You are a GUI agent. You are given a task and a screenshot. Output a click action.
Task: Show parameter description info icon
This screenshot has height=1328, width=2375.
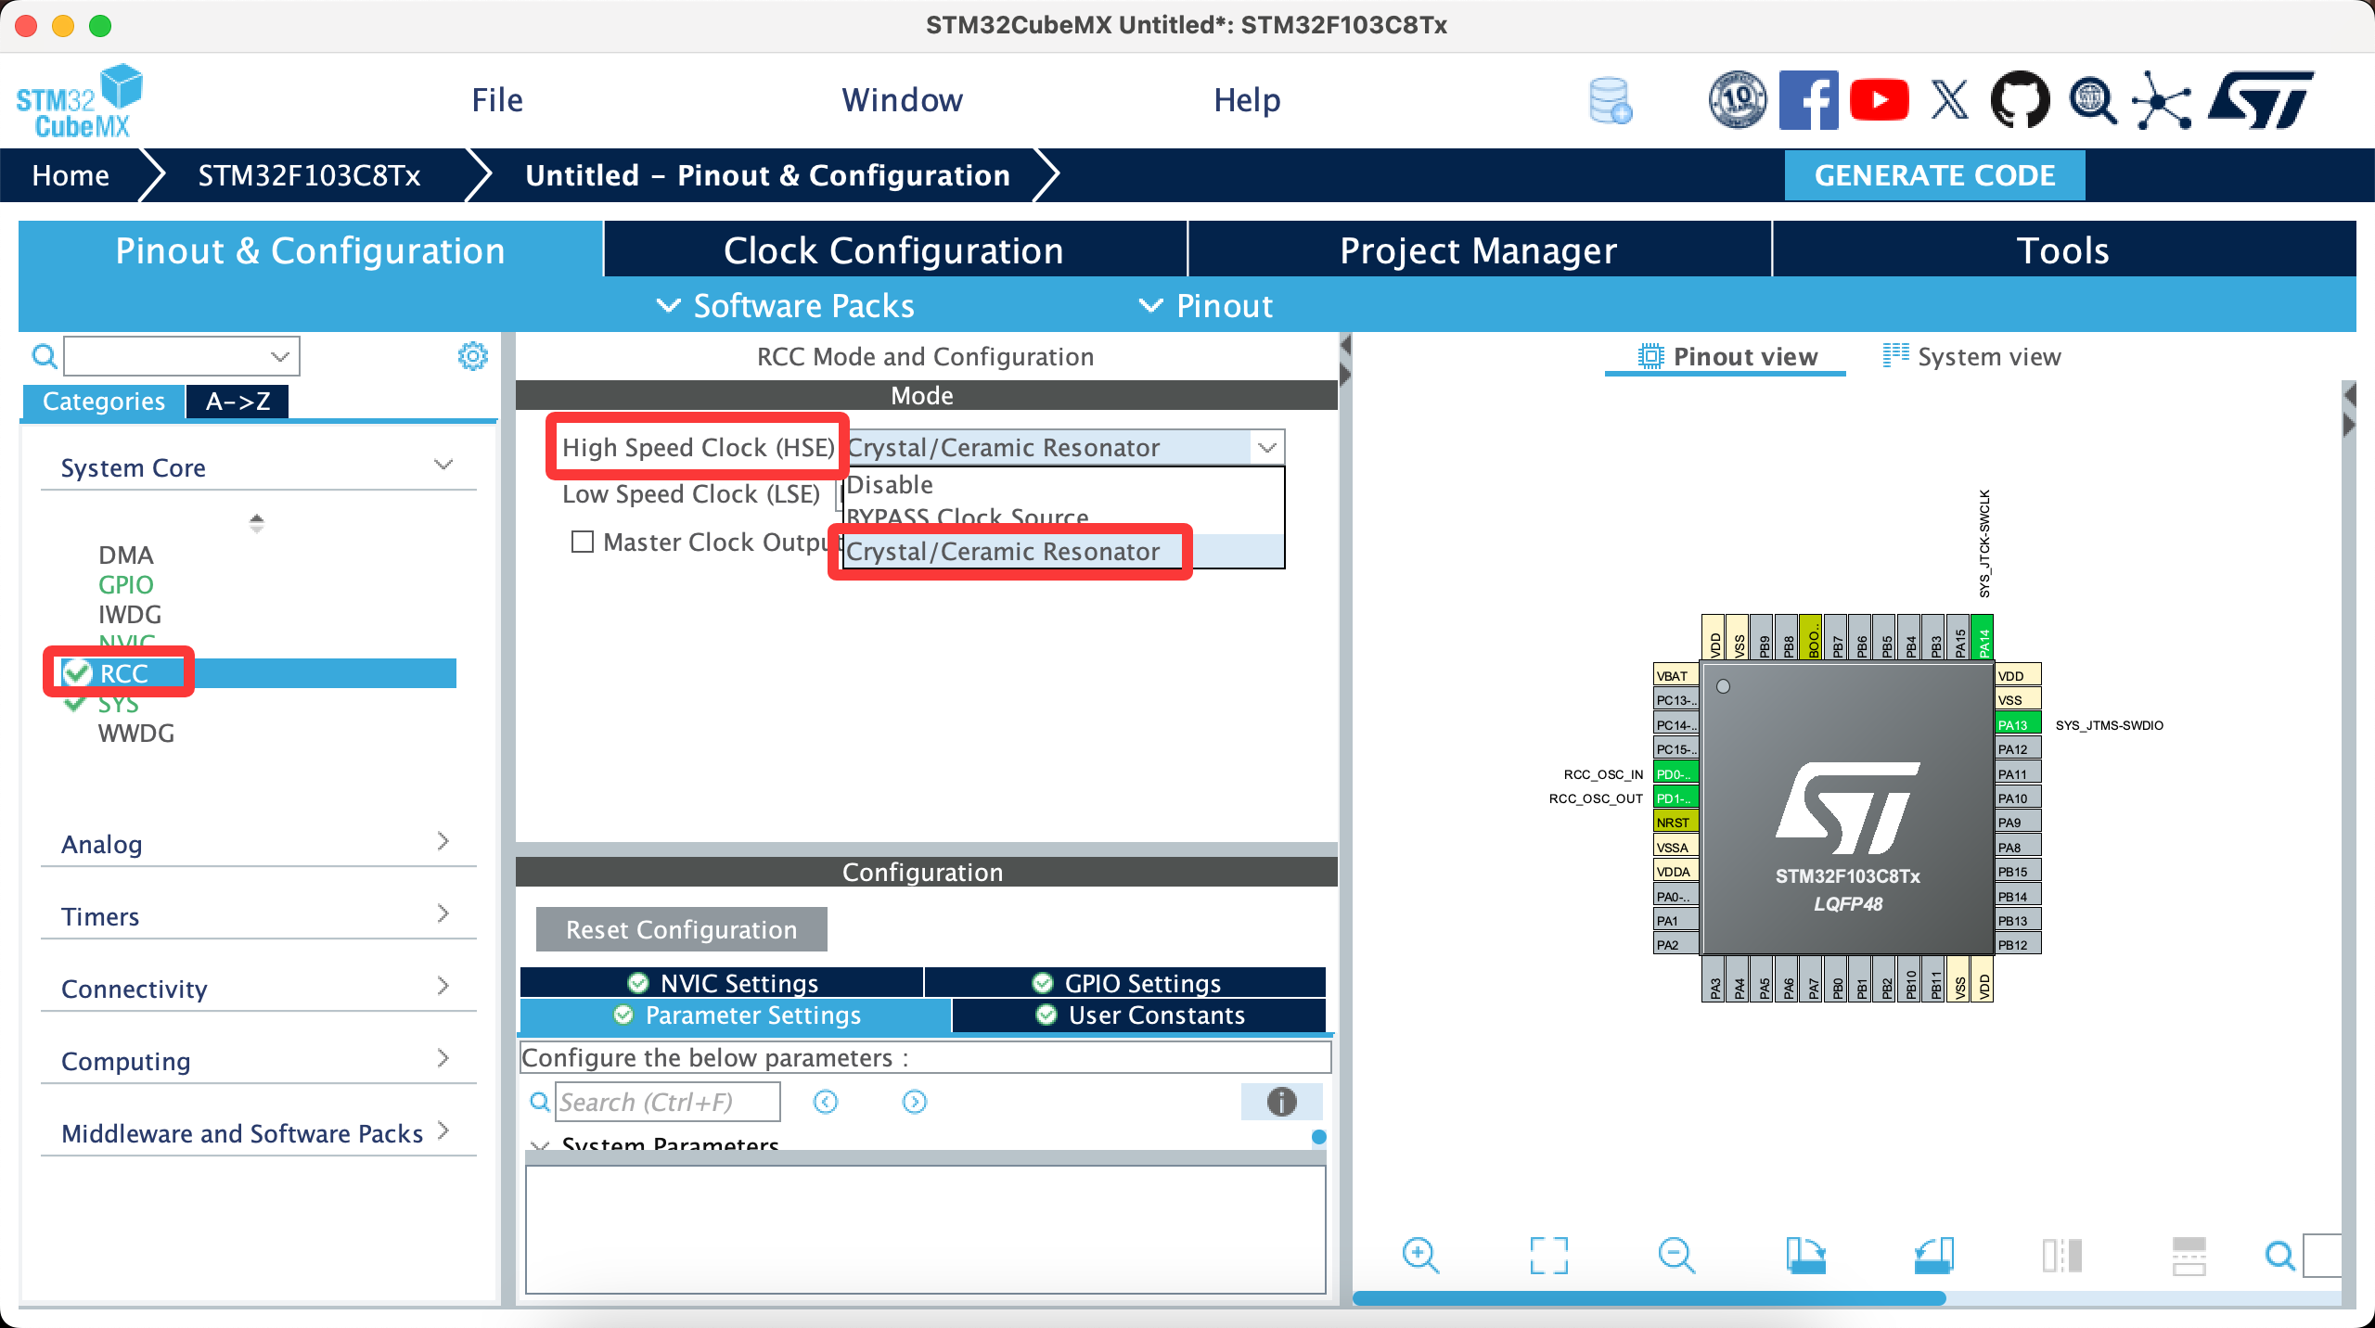tap(1281, 1102)
